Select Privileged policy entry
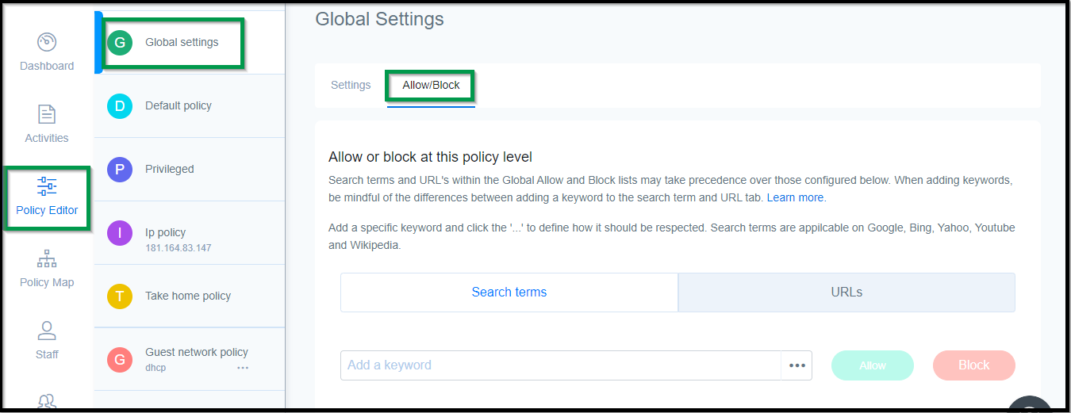This screenshot has height=413, width=1071. (x=190, y=170)
